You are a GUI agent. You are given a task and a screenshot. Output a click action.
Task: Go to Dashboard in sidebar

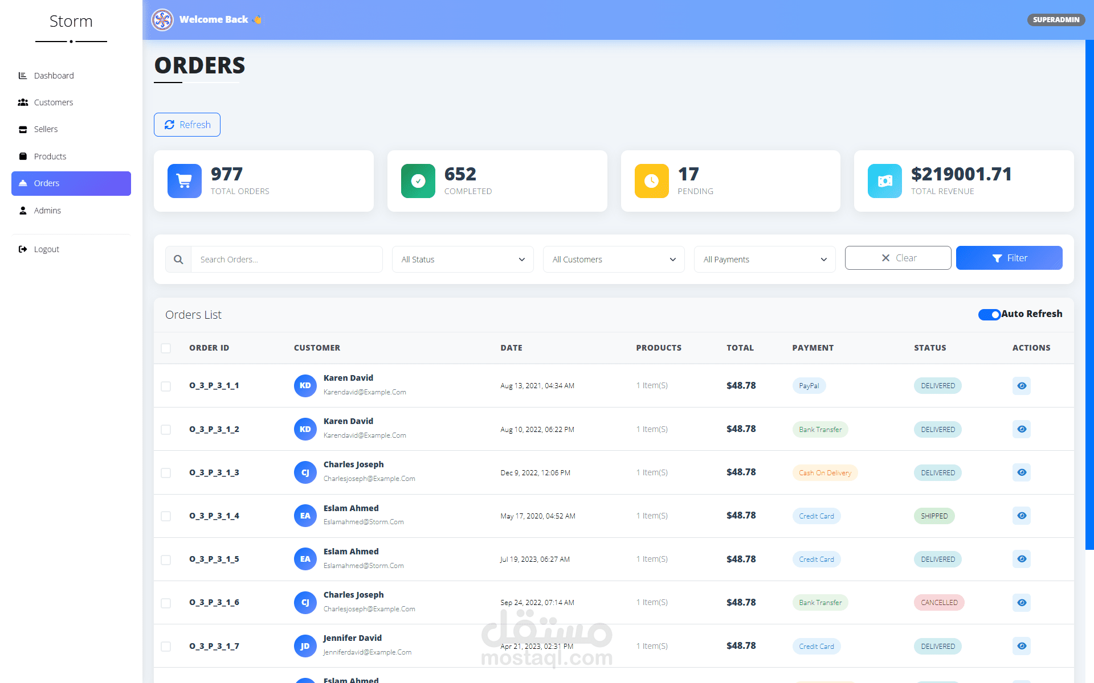pos(54,76)
